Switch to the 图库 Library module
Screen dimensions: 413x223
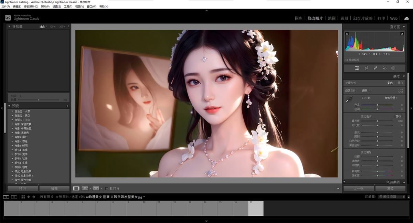tap(298, 18)
